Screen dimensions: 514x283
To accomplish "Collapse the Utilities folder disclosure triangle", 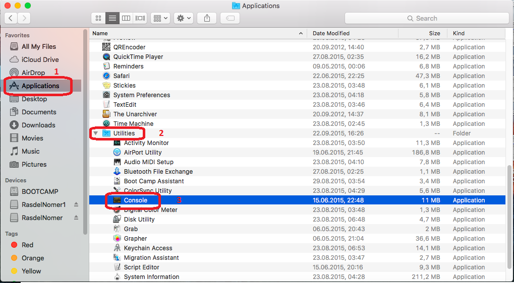I will (x=96, y=133).
